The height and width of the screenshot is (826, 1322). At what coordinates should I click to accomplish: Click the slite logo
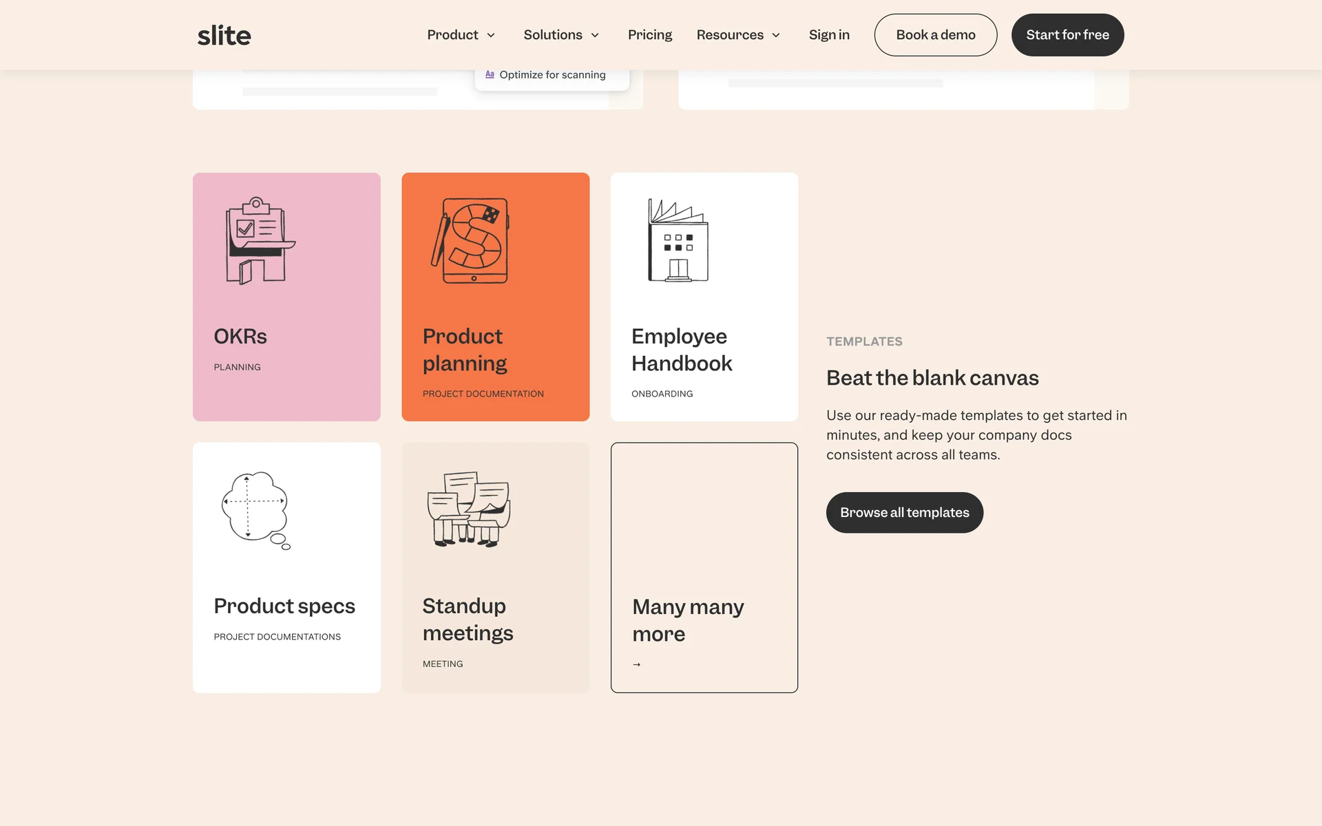pos(224,35)
